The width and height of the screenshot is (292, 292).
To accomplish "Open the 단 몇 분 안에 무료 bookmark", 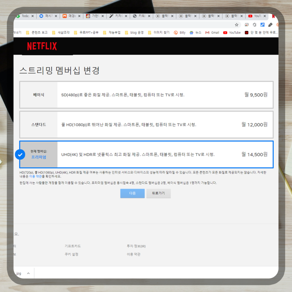I will [x=261, y=32].
